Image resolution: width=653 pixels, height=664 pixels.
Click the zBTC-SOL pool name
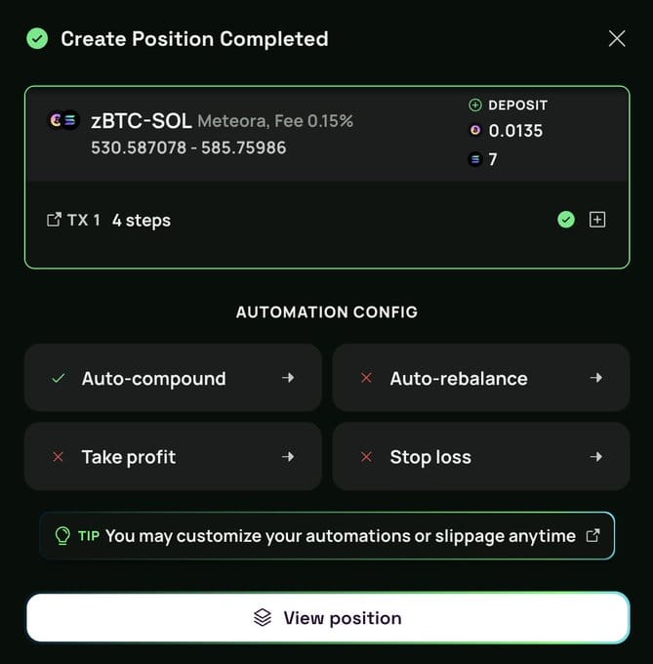point(142,121)
